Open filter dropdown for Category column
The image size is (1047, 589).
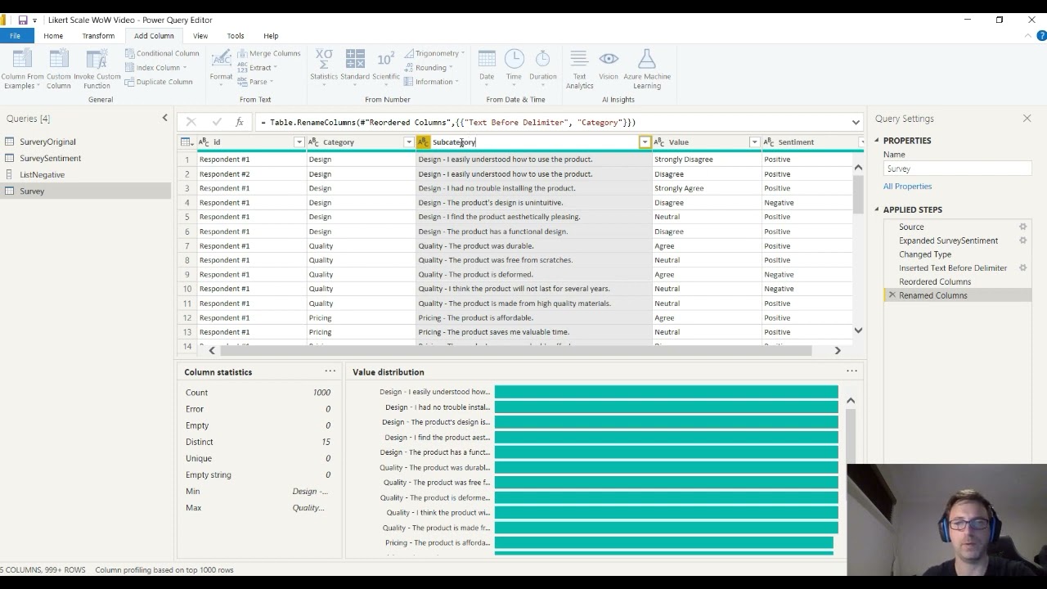tap(409, 142)
